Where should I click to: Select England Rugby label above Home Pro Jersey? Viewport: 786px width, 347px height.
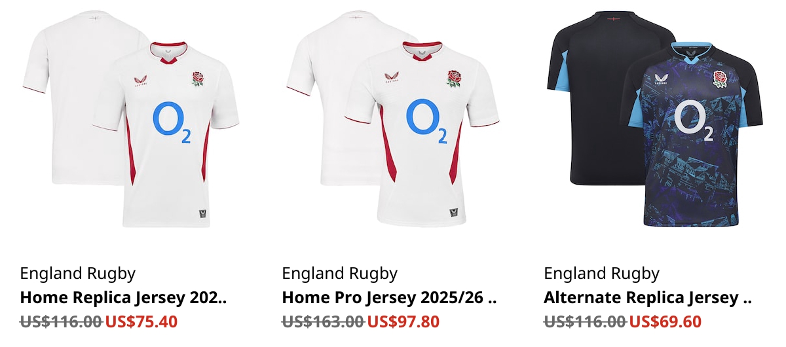tap(340, 274)
